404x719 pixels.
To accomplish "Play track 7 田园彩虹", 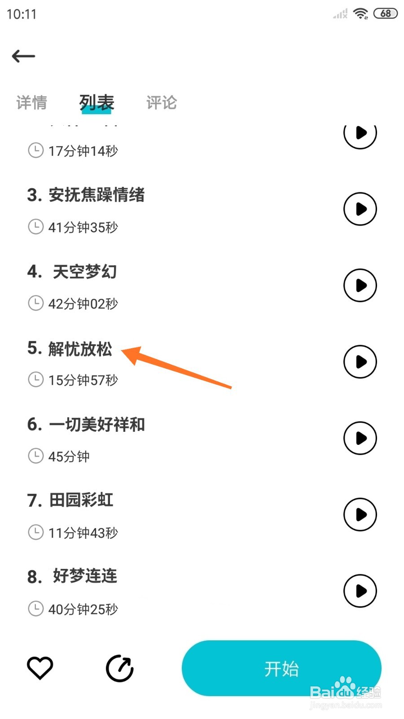I will 360,515.
